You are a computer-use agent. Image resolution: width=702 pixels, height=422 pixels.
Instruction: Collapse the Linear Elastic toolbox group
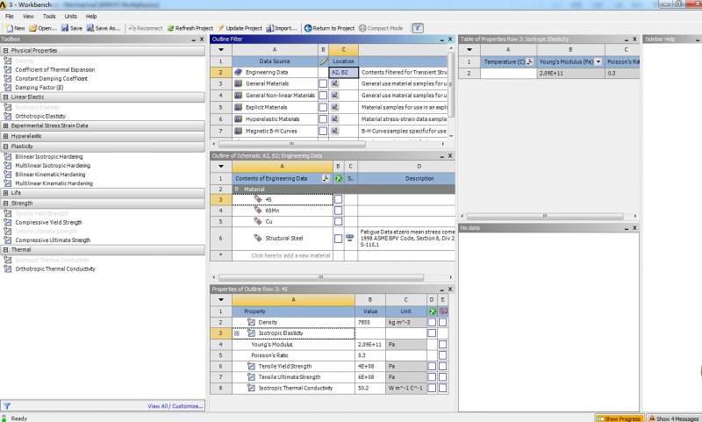pos(6,97)
